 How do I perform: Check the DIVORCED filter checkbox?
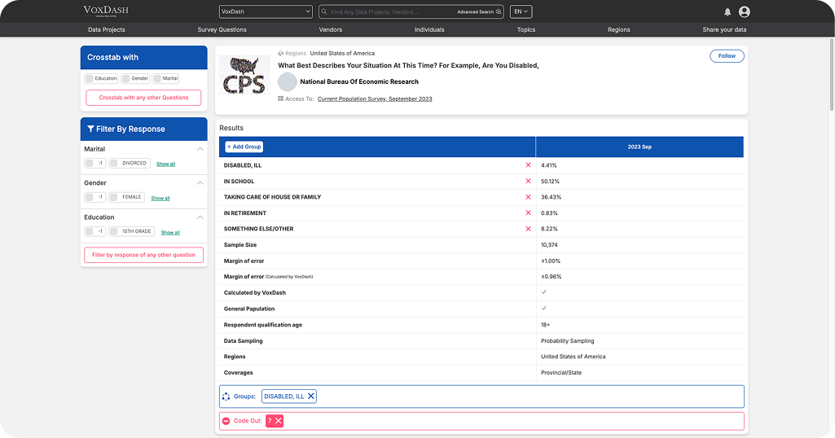point(113,164)
